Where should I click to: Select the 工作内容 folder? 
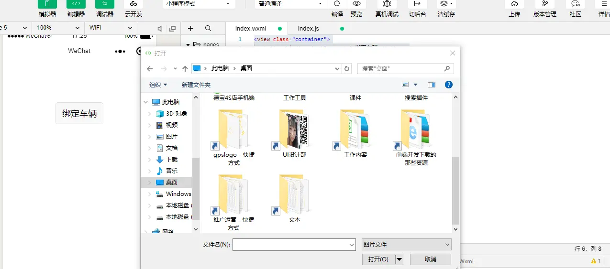(x=355, y=134)
